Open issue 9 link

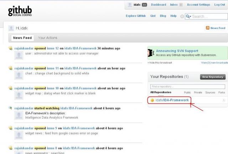(x=52, y=128)
